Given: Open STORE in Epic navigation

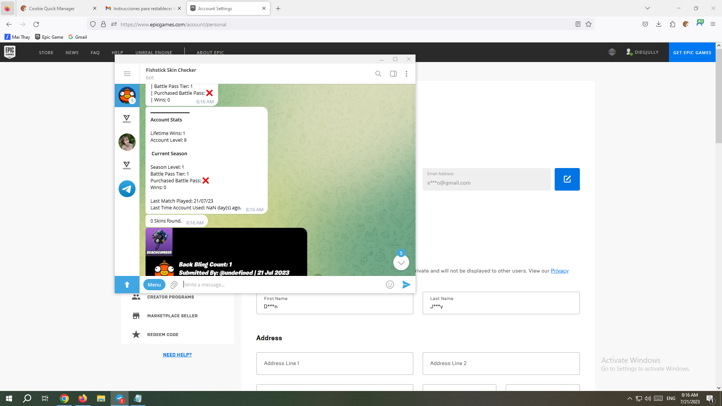Looking at the screenshot, I should (x=46, y=53).
